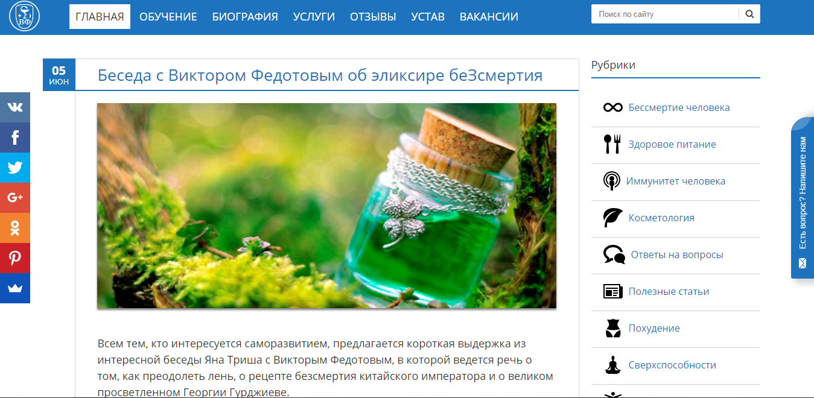Open the ВАКАНСИИ menu item
Image resolution: width=814 pixels, height=398 pixels.
[x=489, y=17]
